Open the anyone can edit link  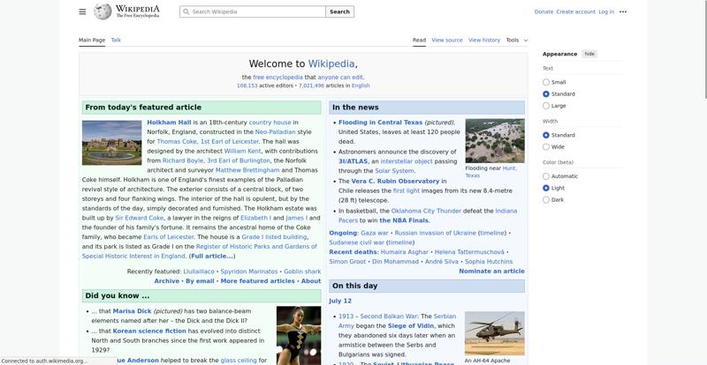coord(340,78)
